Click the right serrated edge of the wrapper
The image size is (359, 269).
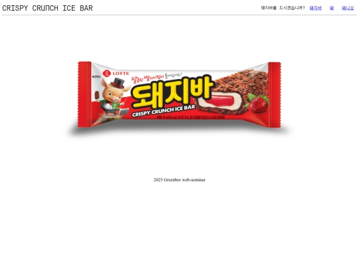tap(275, 95)
